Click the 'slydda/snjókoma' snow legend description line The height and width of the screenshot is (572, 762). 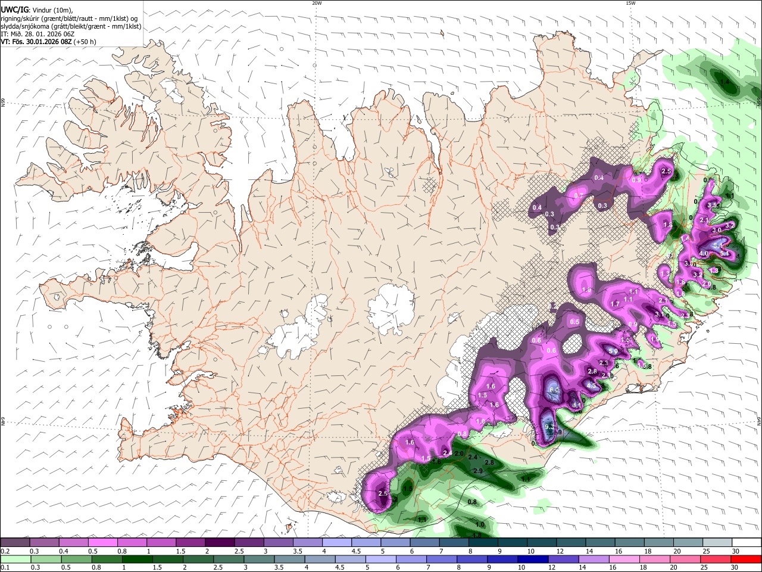click(x=71, y=26)
